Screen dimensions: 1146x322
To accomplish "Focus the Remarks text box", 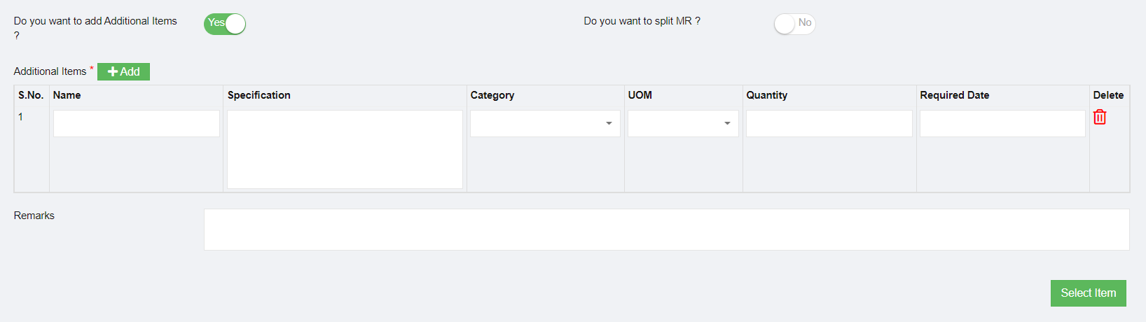I will (x=666, y=230).
